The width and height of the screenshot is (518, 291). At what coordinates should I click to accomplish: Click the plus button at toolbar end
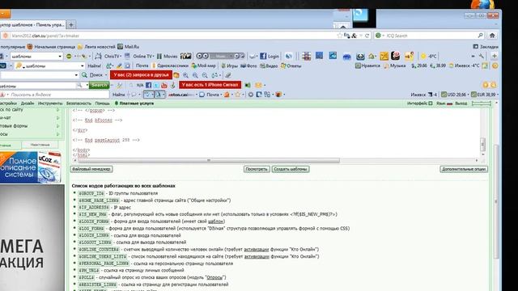(x=495, y=56)
